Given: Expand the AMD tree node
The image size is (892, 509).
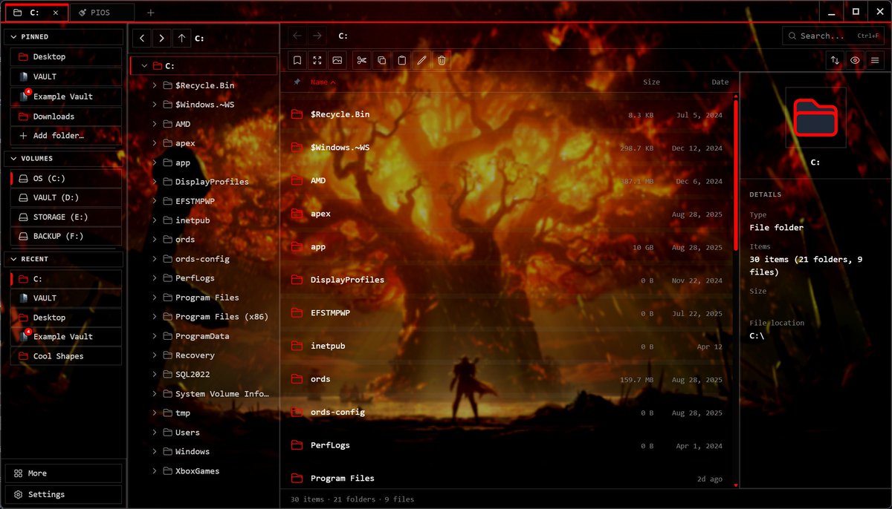Looking at the screenshot, I should [155, 124].
